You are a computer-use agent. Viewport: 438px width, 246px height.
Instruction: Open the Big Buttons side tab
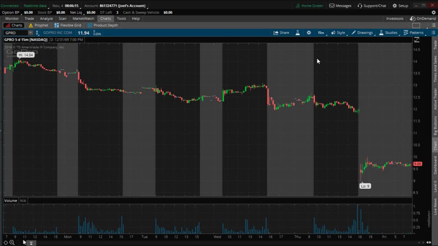pos(435,125)
